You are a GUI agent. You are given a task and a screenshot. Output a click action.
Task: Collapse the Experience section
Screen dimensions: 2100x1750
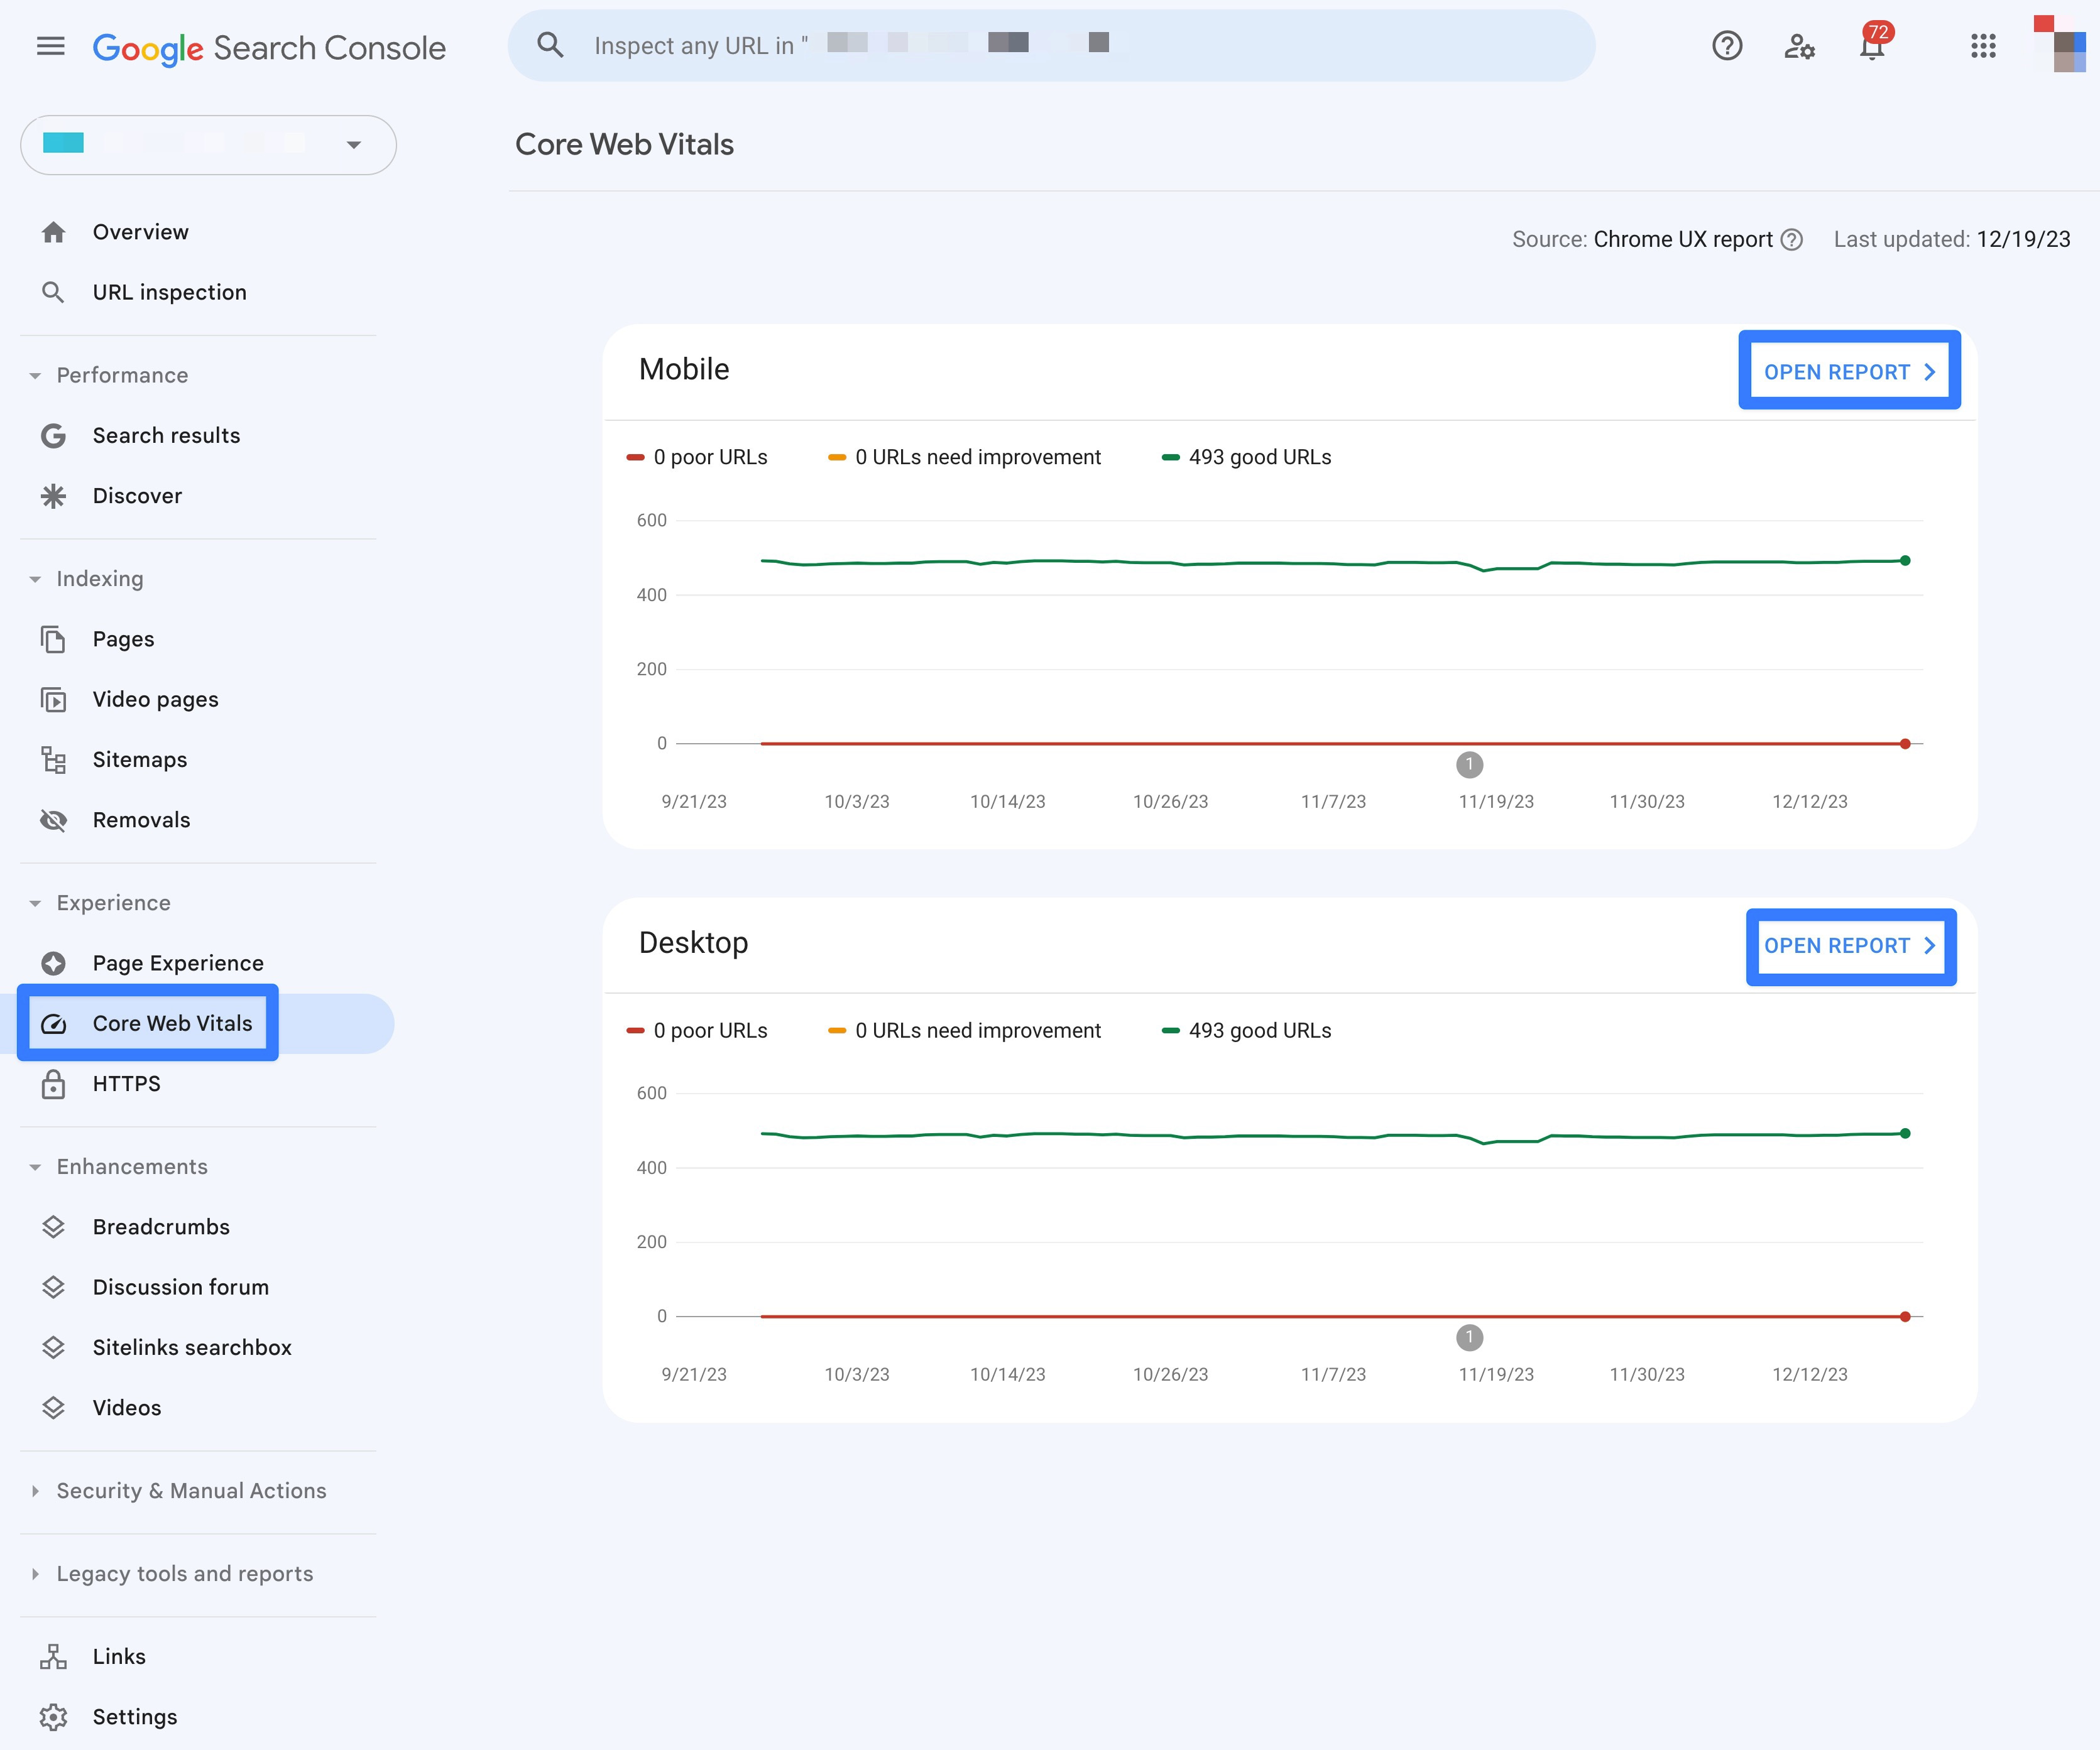point(34,903)
